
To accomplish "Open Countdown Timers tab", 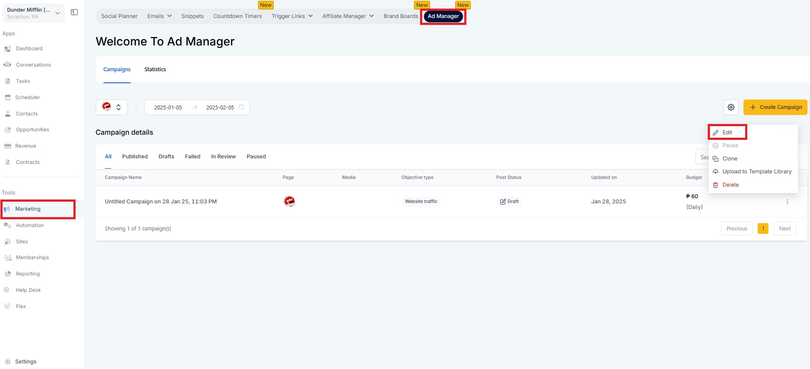I will [238, 16].
